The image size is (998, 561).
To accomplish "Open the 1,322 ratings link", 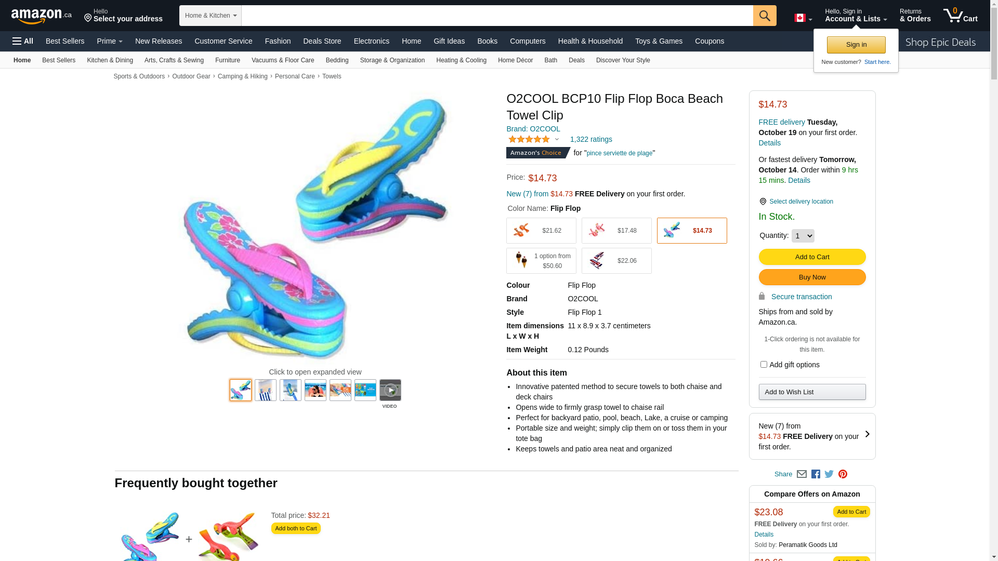I will click(x=591, y=139).
